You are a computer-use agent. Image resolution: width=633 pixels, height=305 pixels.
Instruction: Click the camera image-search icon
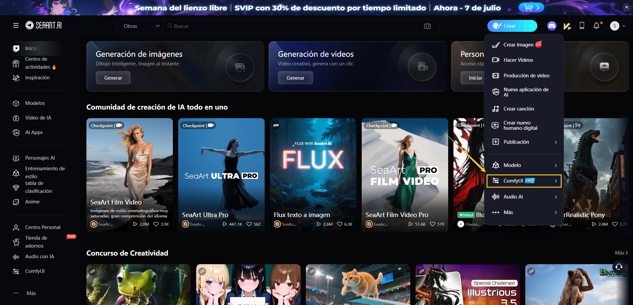point(427,26)
